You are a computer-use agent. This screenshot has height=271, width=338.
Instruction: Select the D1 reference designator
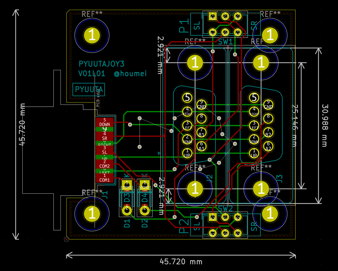pos(127,223)
